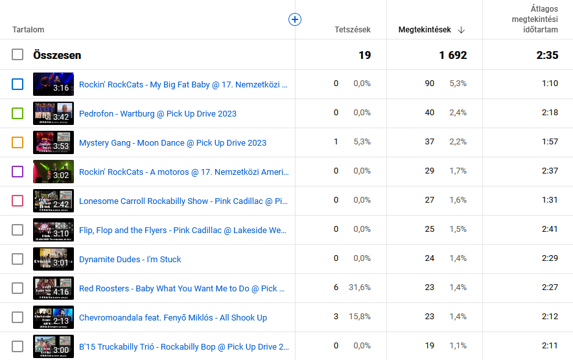Click the plus icon to add a metric column
Screen dimensions: 573x360
tap(294, 20)
